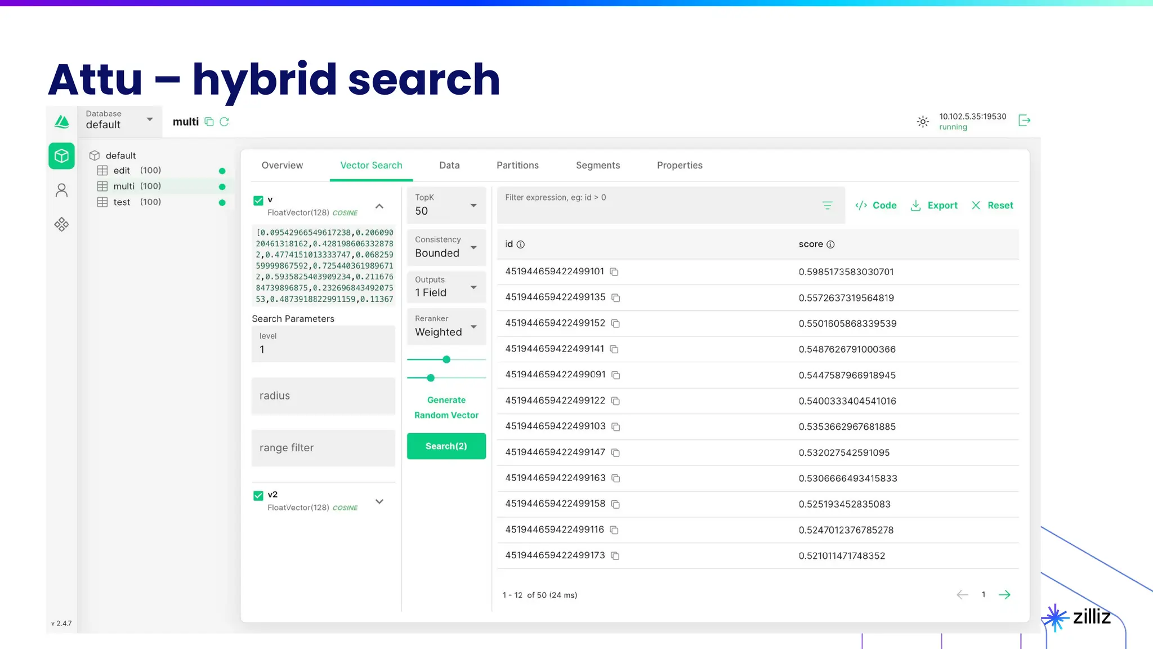1153x649 pixels.
Task: Open the collections cube sidebar icon
Action: coord(61,156)
